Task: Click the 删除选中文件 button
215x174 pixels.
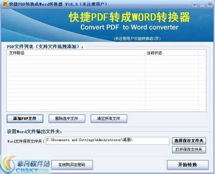Action: [x=67, y=119]
